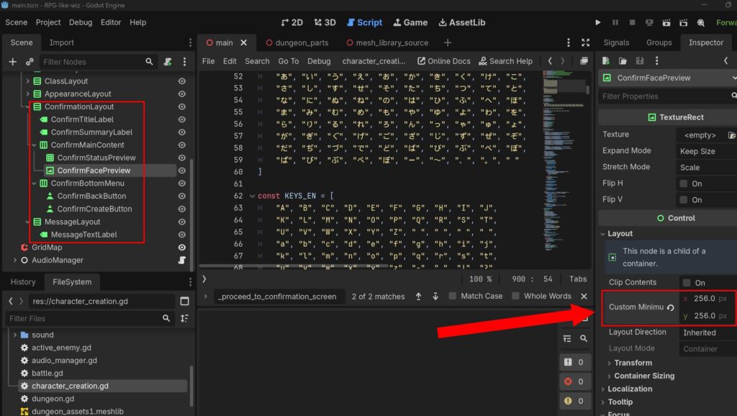The image size is (737, 416).
Task: Load resource folder icon in Inspector
Action: [623, 60]
